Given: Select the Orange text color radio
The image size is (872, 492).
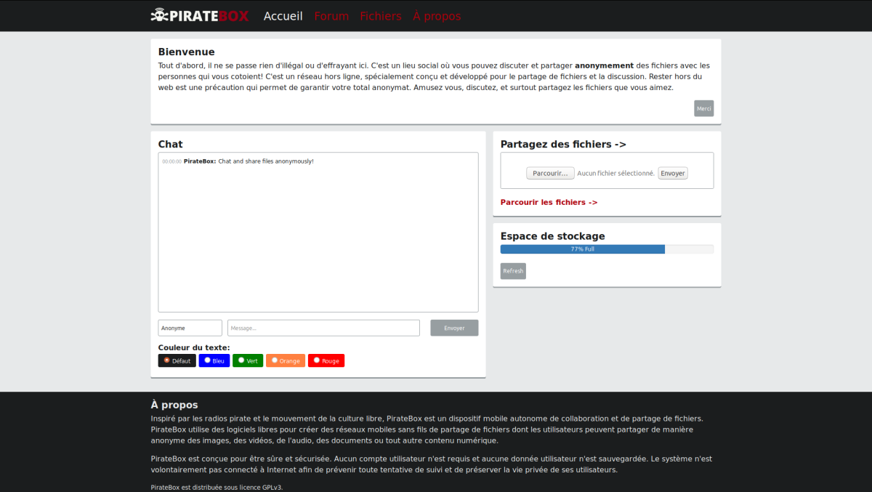Looking at the screenshot, I should 275,360.
